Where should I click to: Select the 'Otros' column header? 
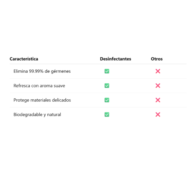click(157, 59)
